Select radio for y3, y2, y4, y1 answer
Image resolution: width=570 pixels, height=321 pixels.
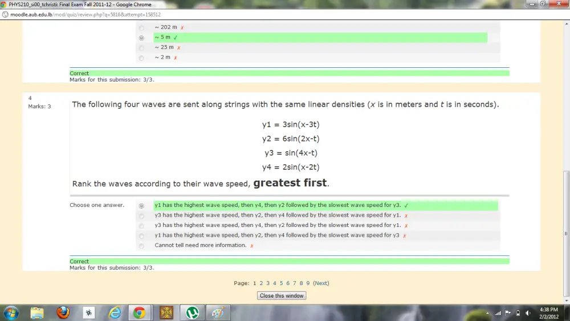[141, 216]
